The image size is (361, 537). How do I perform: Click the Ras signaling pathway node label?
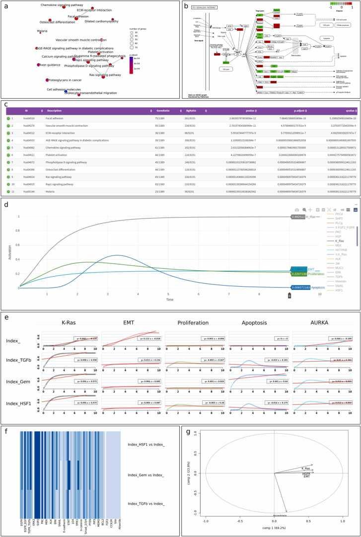click(x=105, y=75)
